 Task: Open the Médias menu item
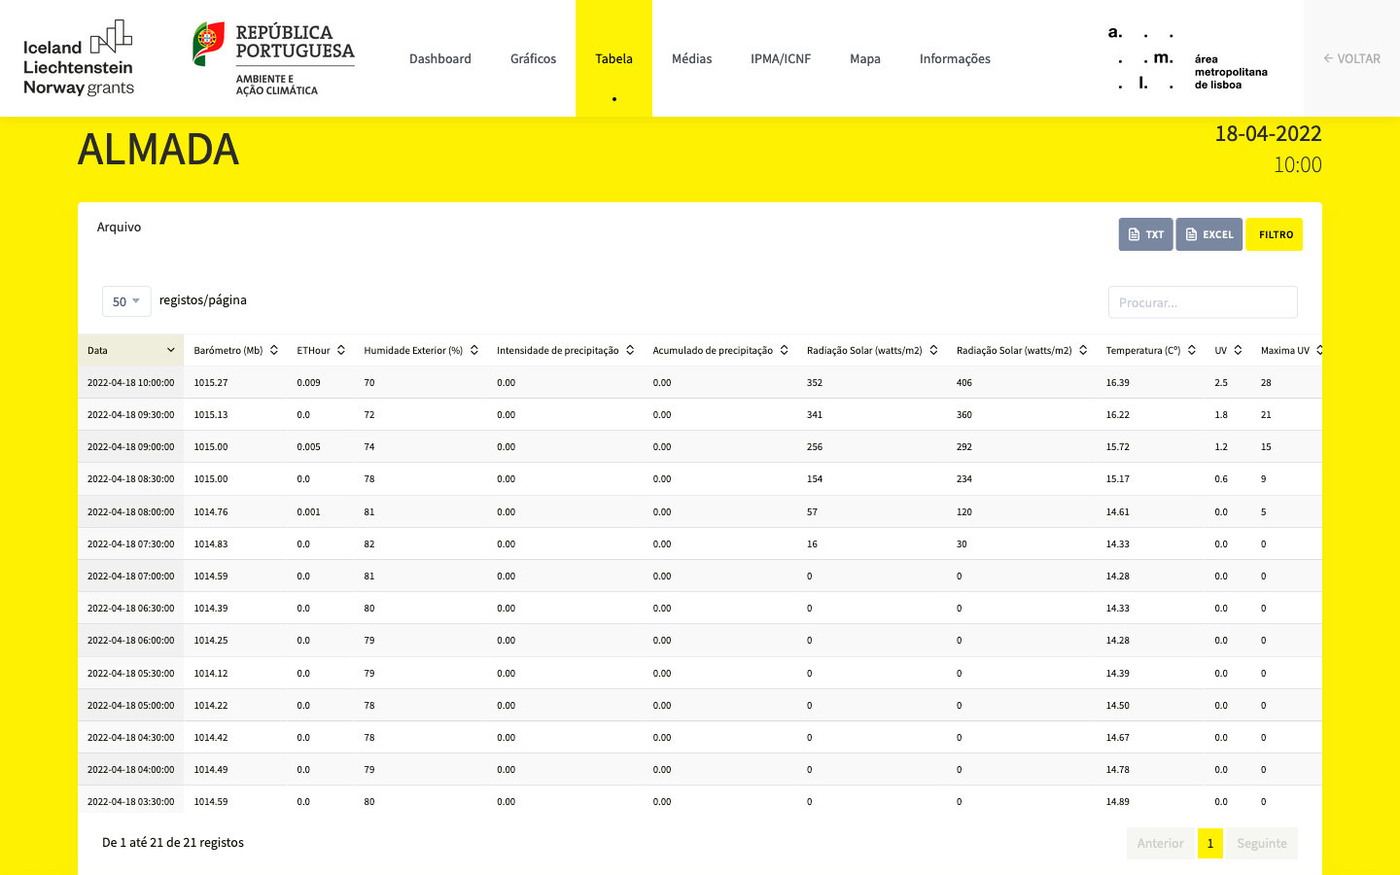(692, 58)
